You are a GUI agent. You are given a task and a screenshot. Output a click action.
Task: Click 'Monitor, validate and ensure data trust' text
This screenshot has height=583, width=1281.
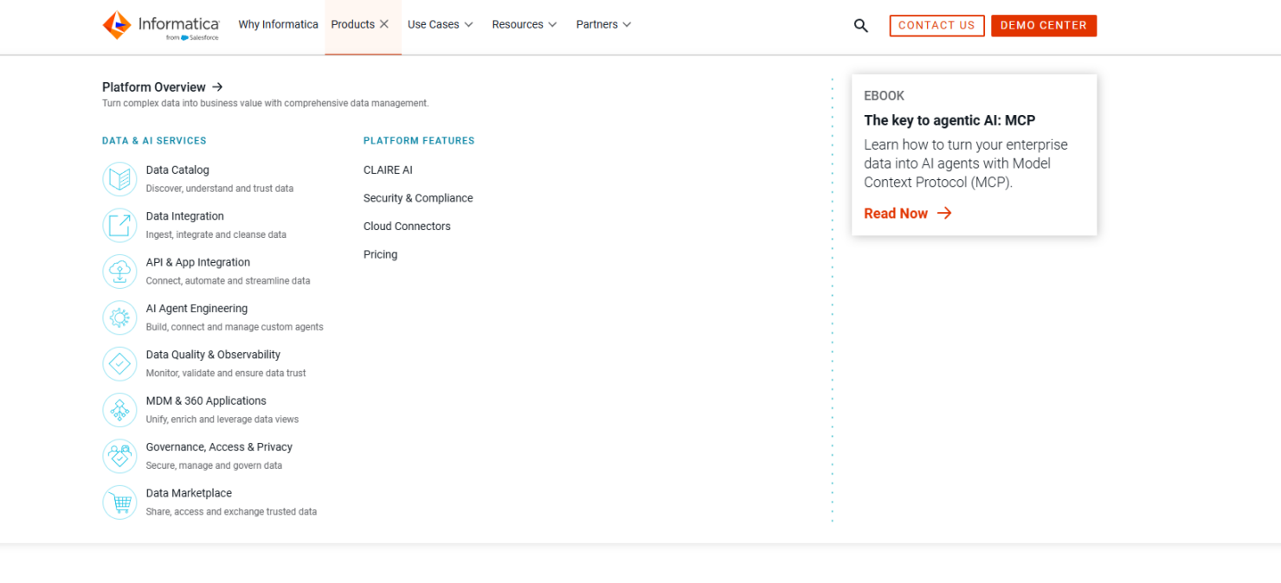(x=226, y=374)
